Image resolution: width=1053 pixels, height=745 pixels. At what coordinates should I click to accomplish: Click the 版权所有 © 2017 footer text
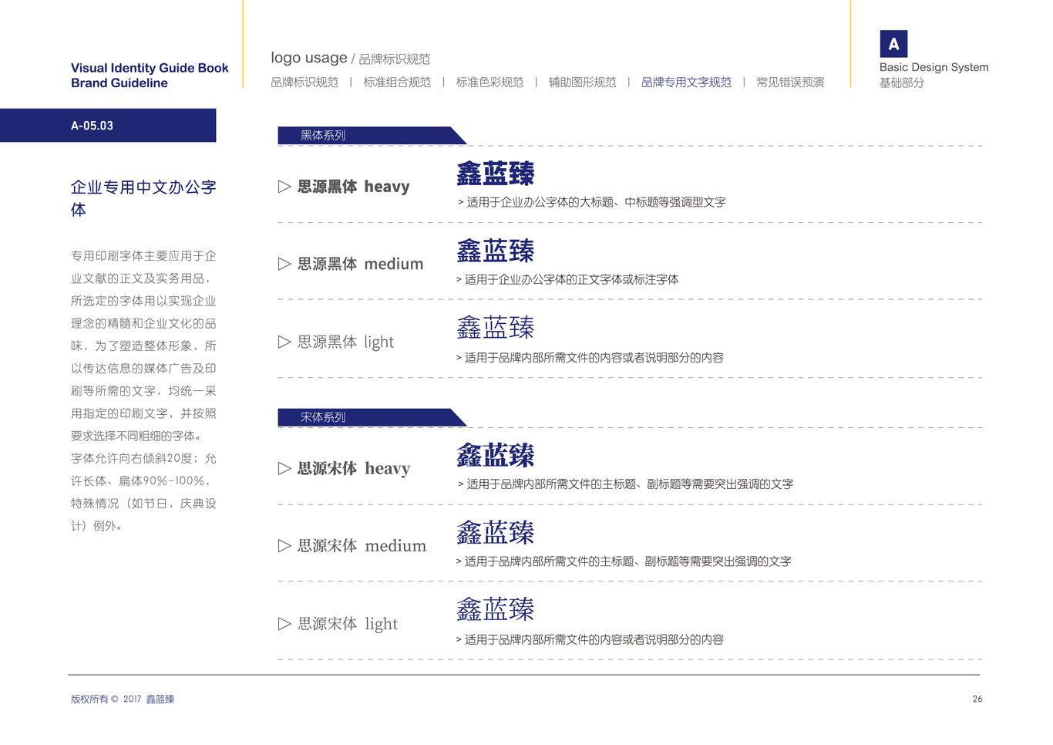(x=106, y=699)
